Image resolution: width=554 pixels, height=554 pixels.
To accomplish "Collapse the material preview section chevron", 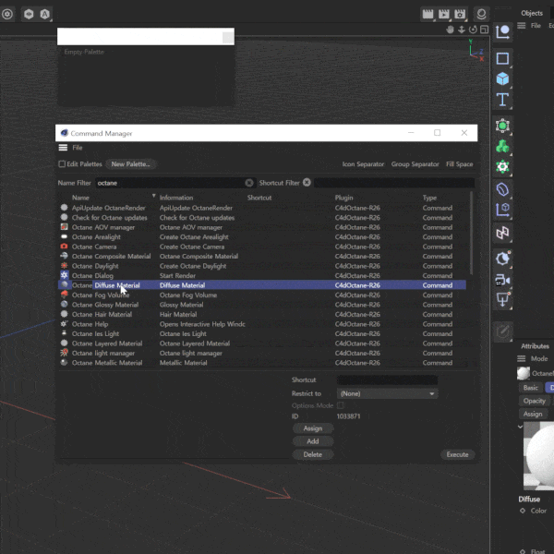I will (520, 427).
